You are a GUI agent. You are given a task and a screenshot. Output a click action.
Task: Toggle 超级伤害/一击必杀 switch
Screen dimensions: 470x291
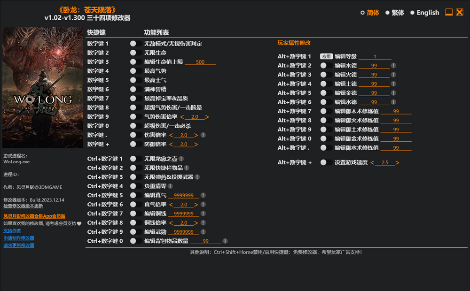click(x=136, y=126)
